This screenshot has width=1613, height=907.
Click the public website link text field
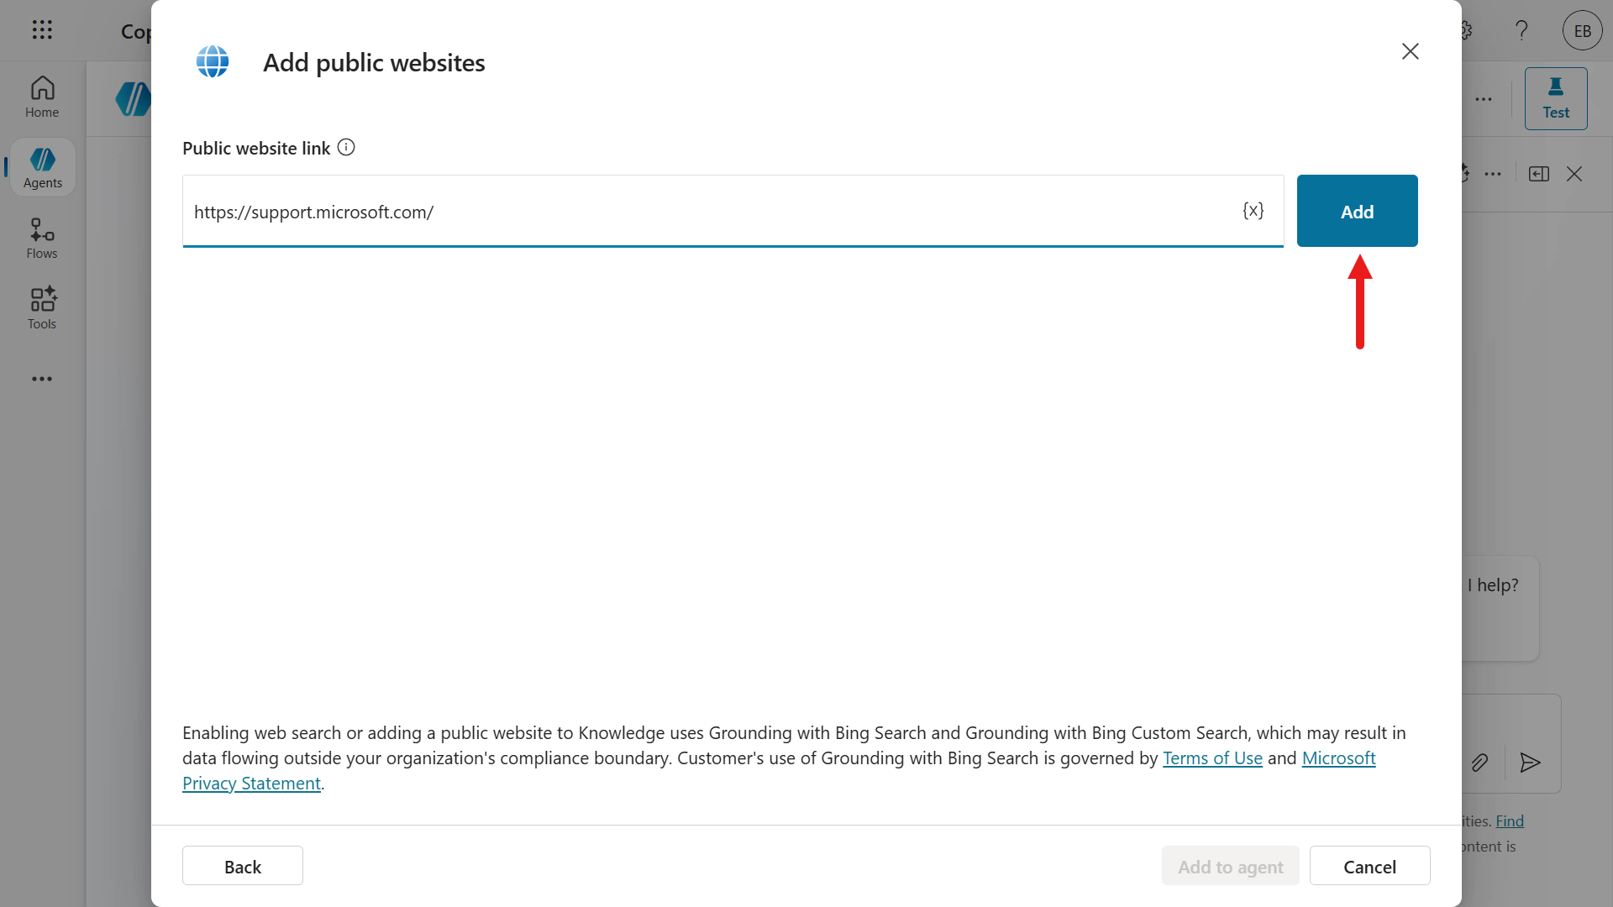click(706, 212)
